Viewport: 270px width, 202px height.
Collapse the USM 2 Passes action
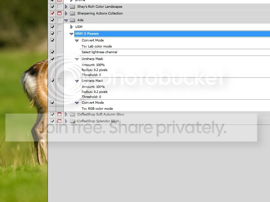point(71,34)
